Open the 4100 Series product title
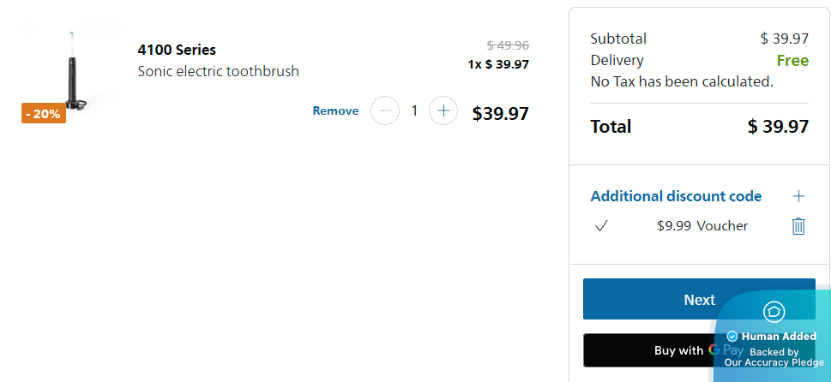Screen dimensions: 831x382 (177, 50)
